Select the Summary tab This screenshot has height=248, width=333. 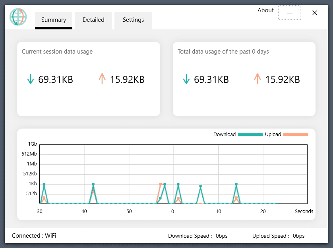[53, 19]
